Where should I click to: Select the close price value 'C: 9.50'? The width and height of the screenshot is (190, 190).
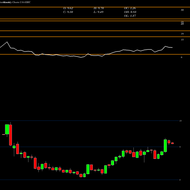pyautogui.click(x=68, y=12)
